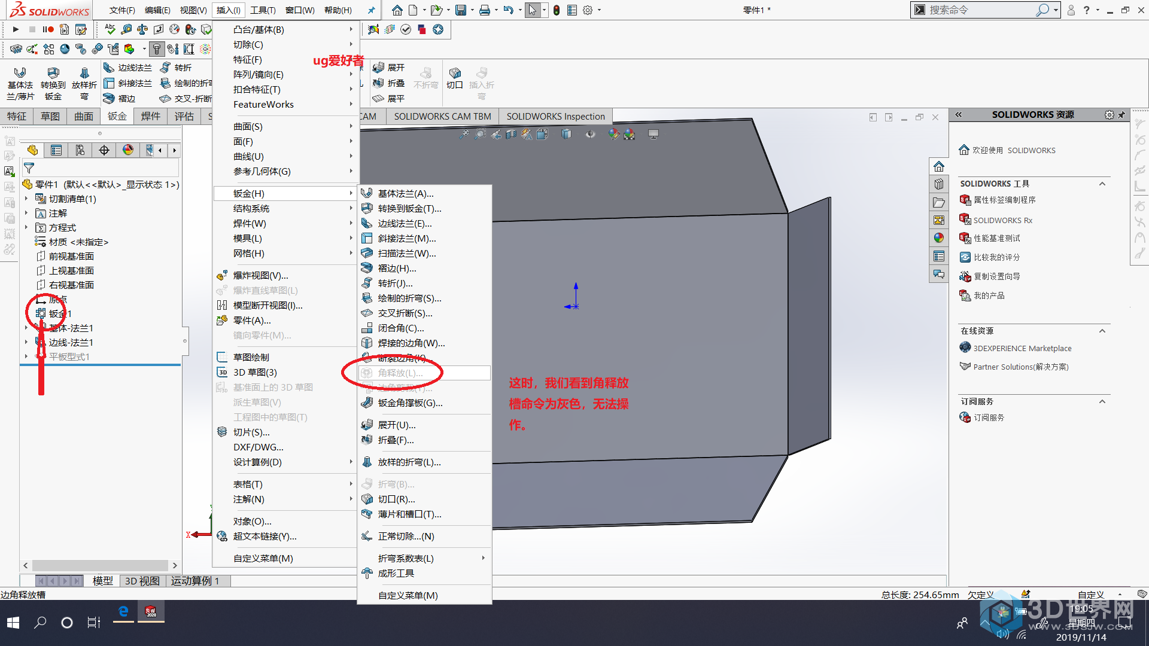Viewport: 1149px width, 646px height.
Task: Expand the 方程式 tree node
Action: click(x=26, y=227)
